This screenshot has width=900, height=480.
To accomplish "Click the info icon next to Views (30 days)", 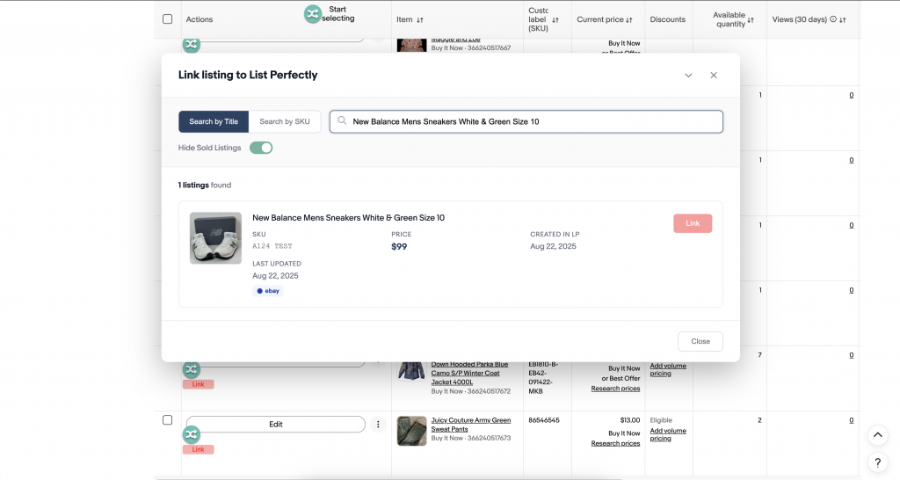I will coord(833,19).
